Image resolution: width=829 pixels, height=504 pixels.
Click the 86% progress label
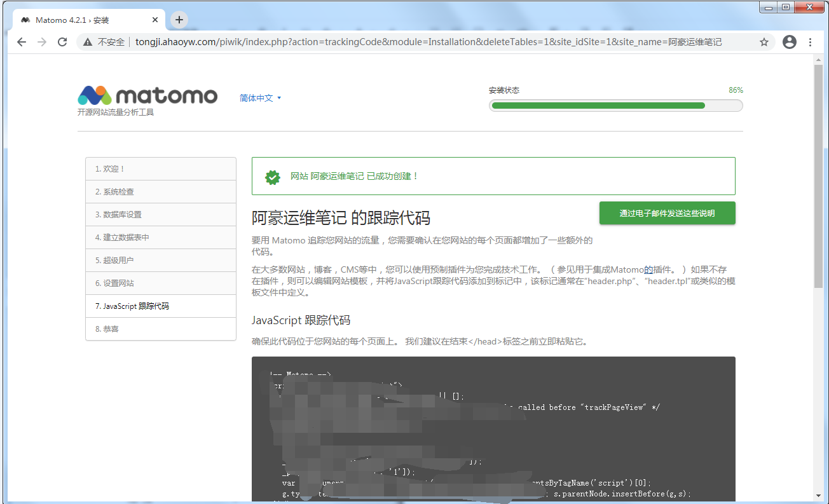point(736,90)
